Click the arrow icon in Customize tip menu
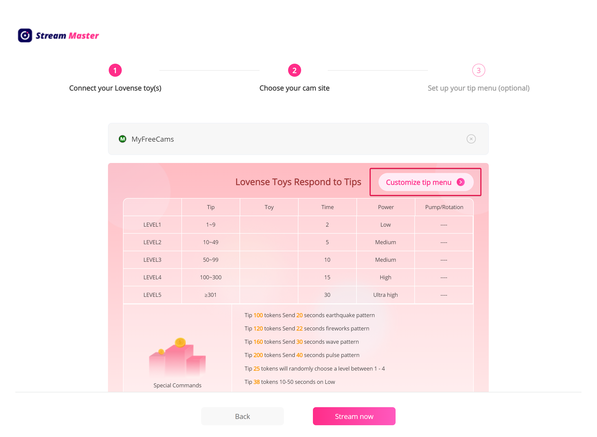The width and height of the screenshot is (597, 437). pos(461,182)
